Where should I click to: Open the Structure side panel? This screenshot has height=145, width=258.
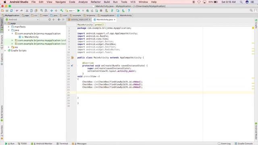2,42
